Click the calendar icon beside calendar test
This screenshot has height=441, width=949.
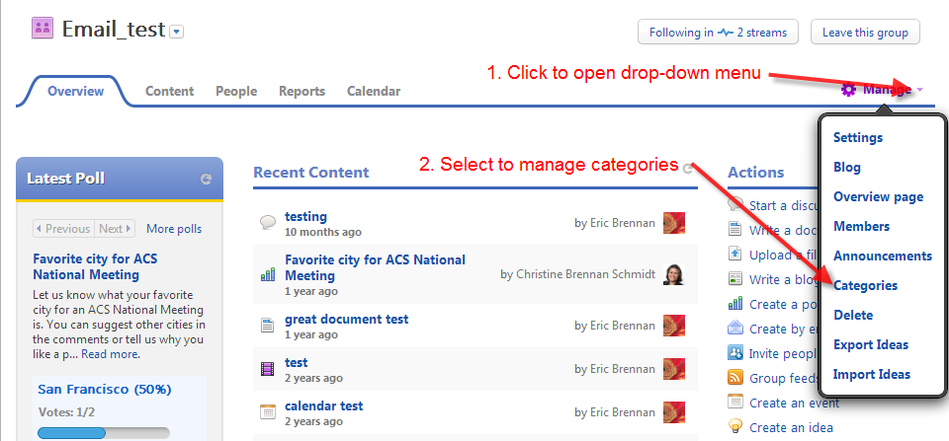point(267,411)
